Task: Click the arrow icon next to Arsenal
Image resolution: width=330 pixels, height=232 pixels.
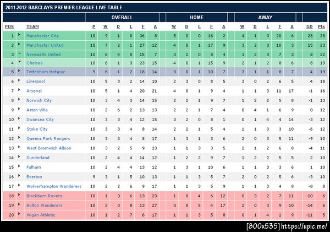Action: pyautogui.click(x=20, y=90)
